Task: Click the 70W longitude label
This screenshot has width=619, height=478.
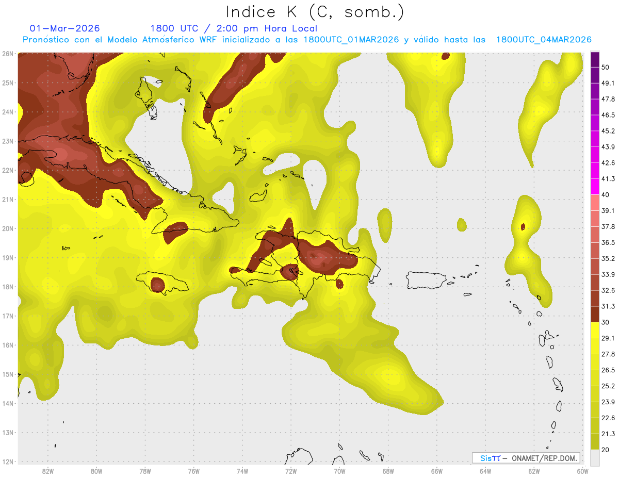Action: [x=339, y=471]
